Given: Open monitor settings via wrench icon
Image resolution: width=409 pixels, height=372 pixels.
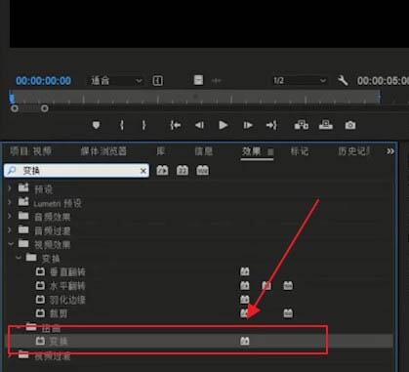Looking at the screenshot, I should [343, 80].
